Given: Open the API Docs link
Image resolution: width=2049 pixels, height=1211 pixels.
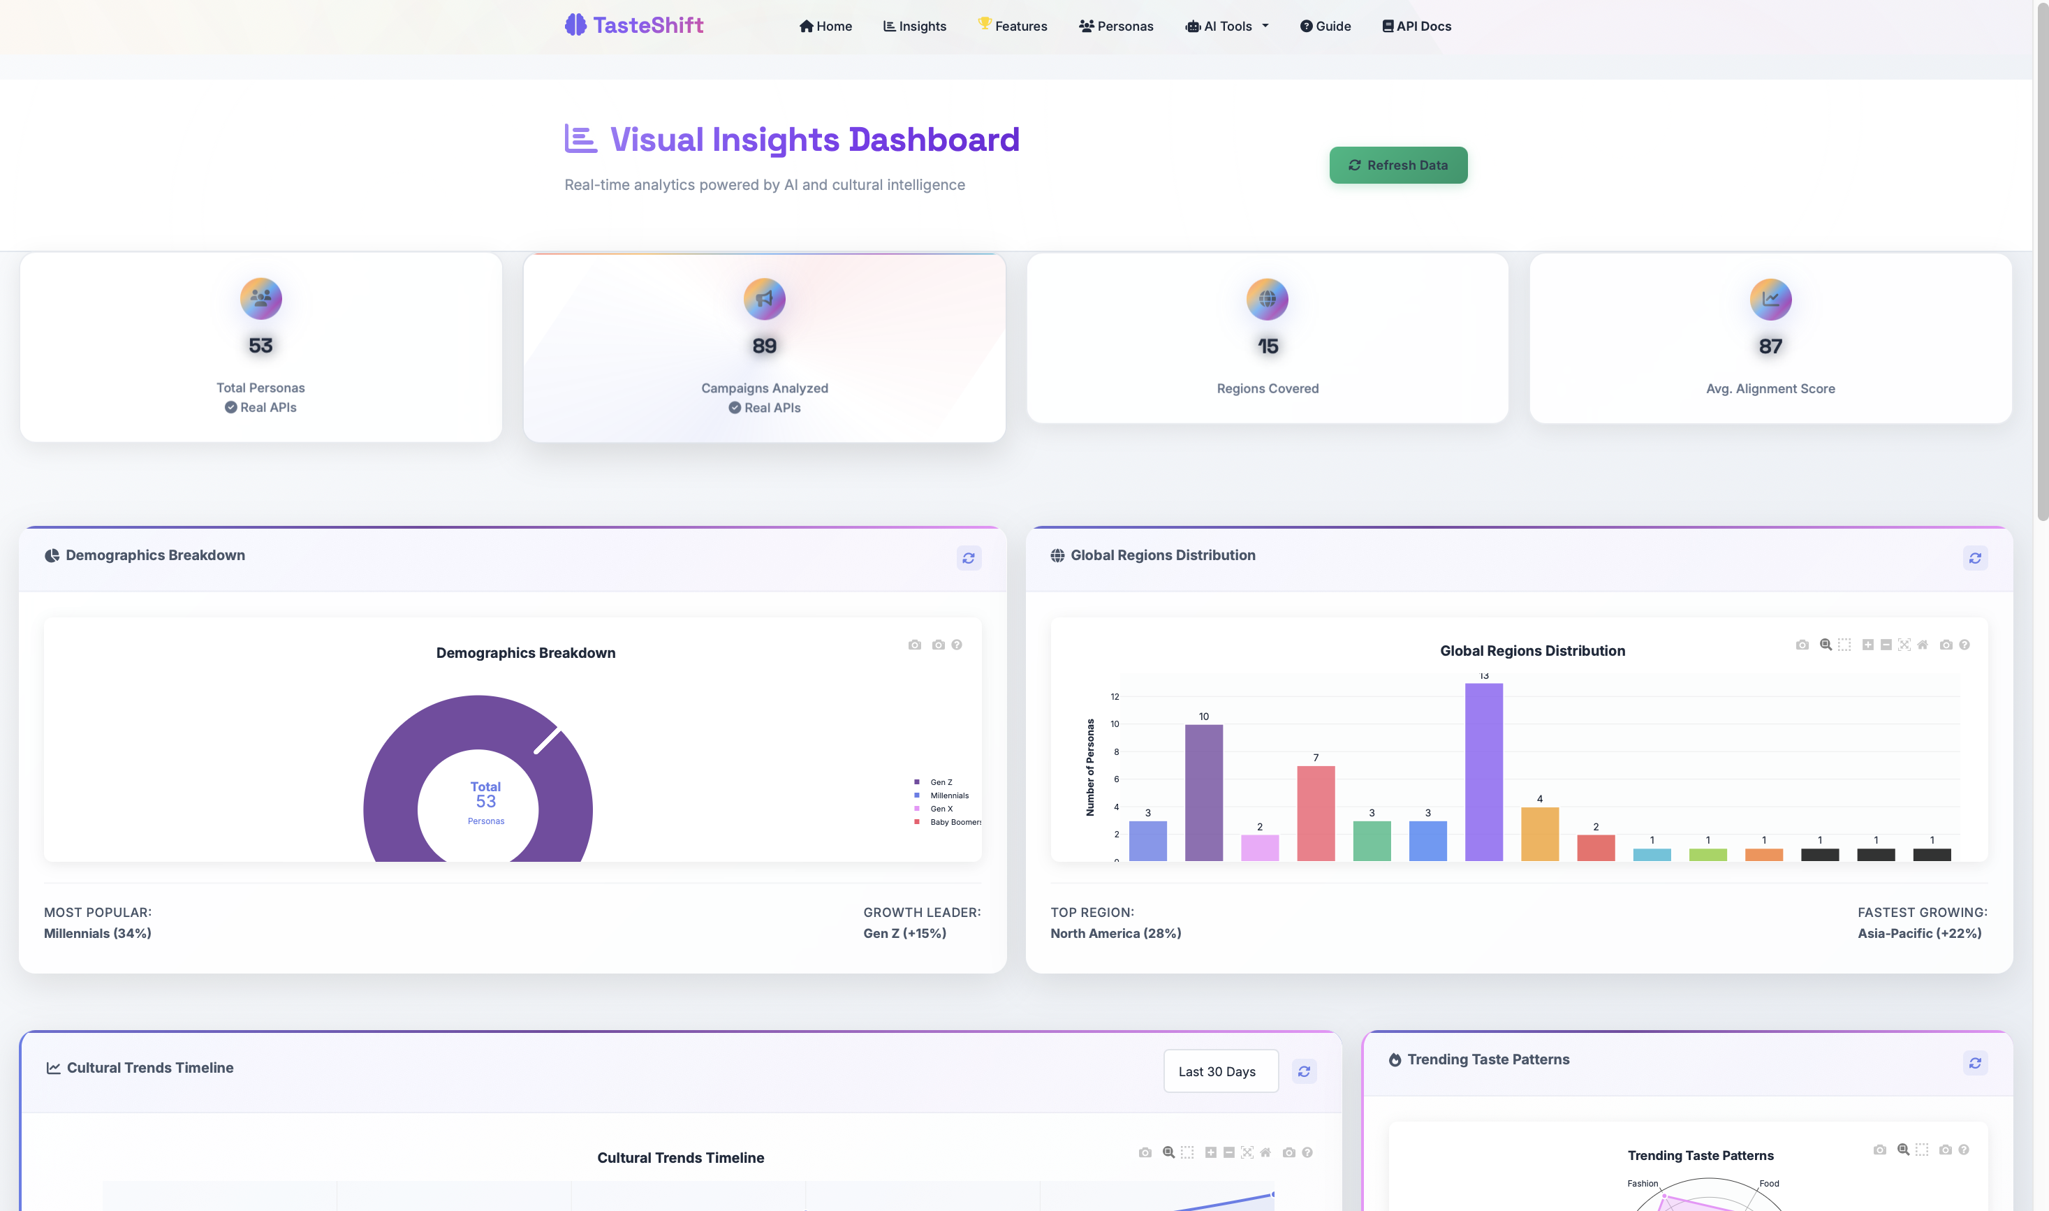Looking at the screenshot, I should [1416, 26].
